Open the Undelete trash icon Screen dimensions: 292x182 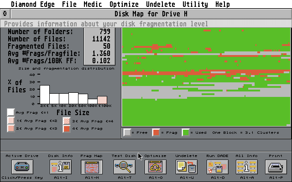pyautogui.click(x=187, y=167)
